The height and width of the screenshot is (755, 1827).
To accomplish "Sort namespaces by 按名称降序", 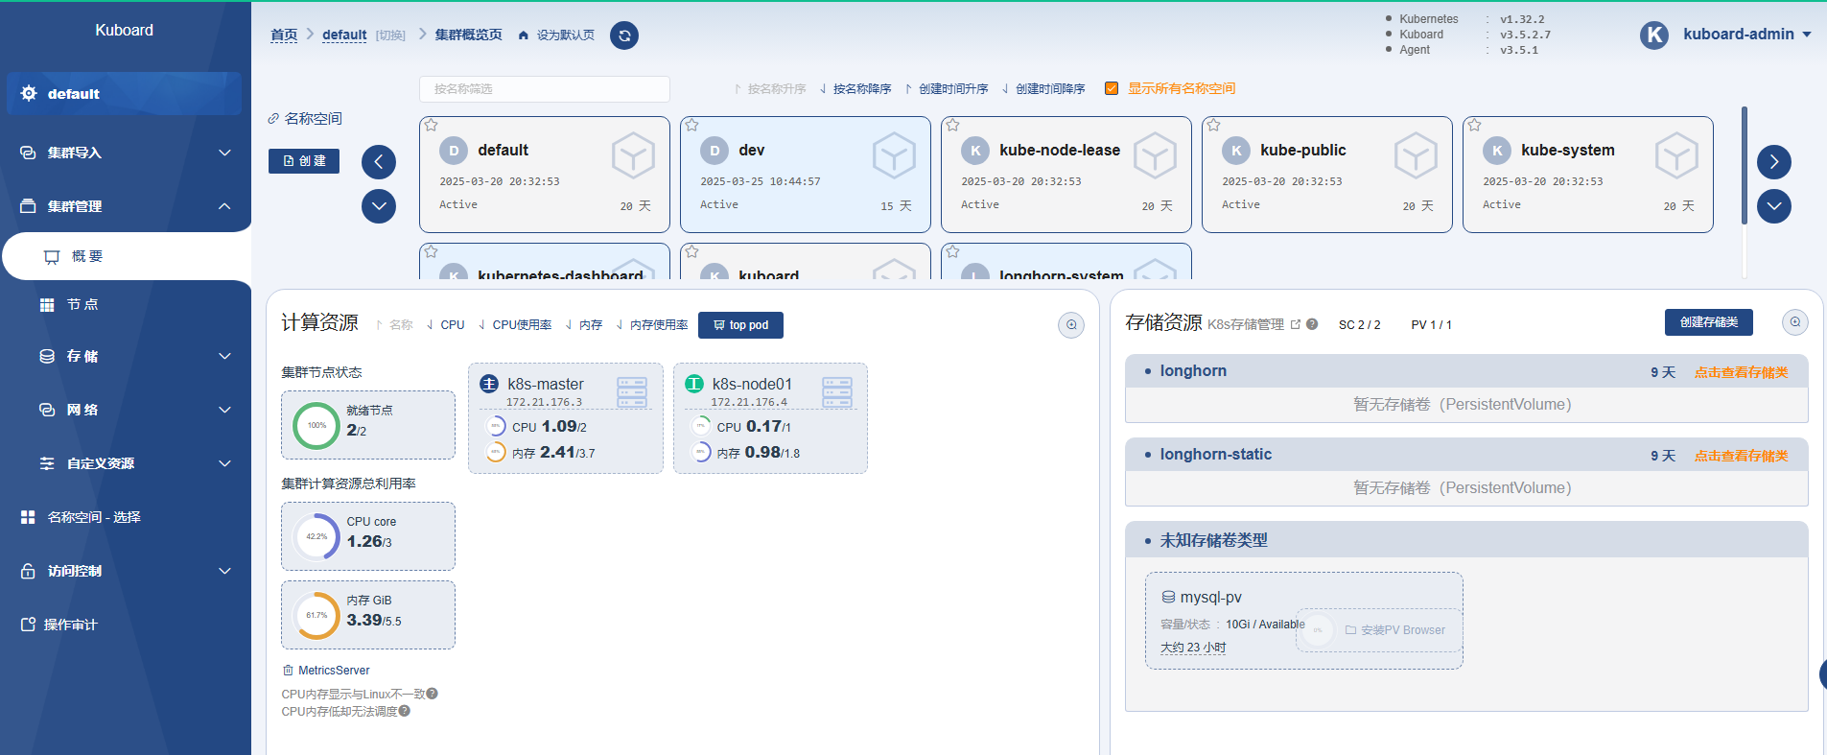I will (855, 88).
